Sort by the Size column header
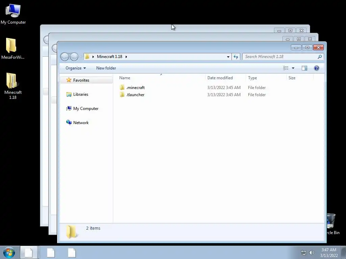Viewport: 346px width, 259px height. pos(300,78)
